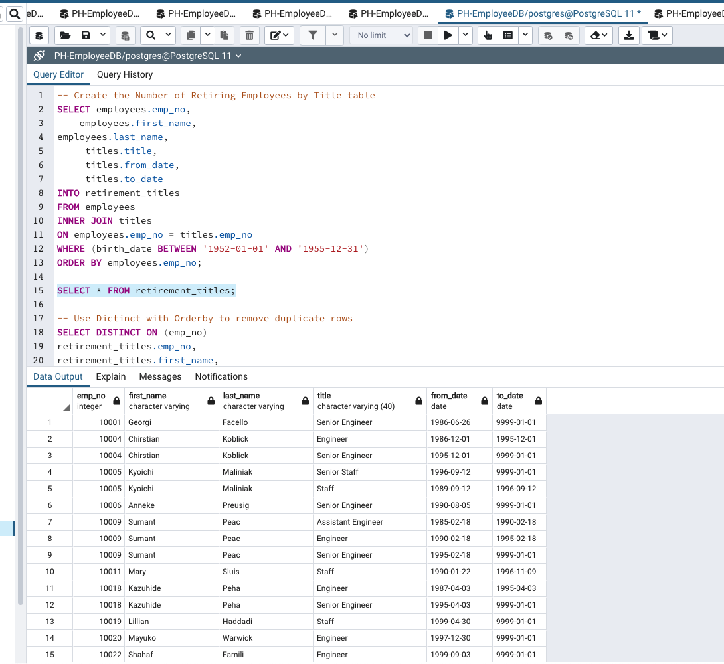This screenshot has width=724, height=664.
Task: Click the Filter funnel icon
Action: point(313,36)
